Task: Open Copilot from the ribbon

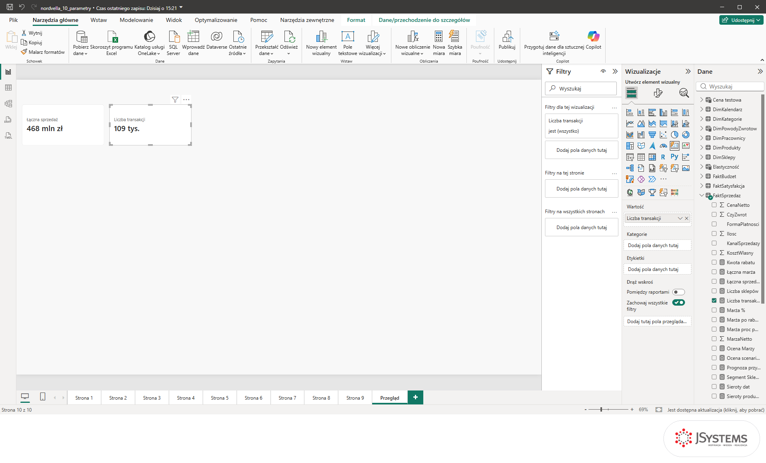Action: [593, 40]
